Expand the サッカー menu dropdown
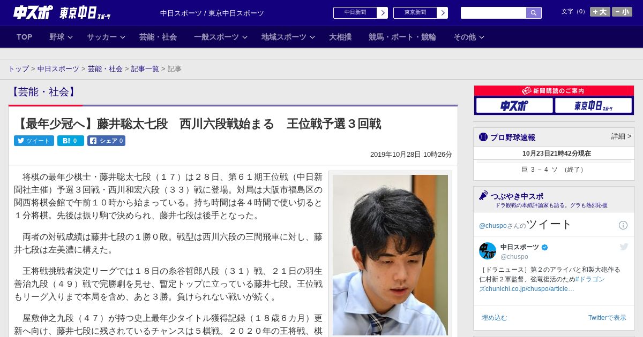This screenshot has width=643, height=337. [x=106, y=37]
